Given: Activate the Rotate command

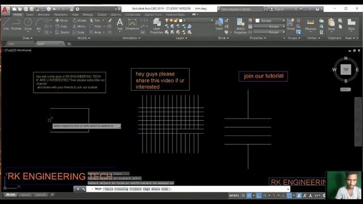Looking at the screenshot, I should point(79,20).
